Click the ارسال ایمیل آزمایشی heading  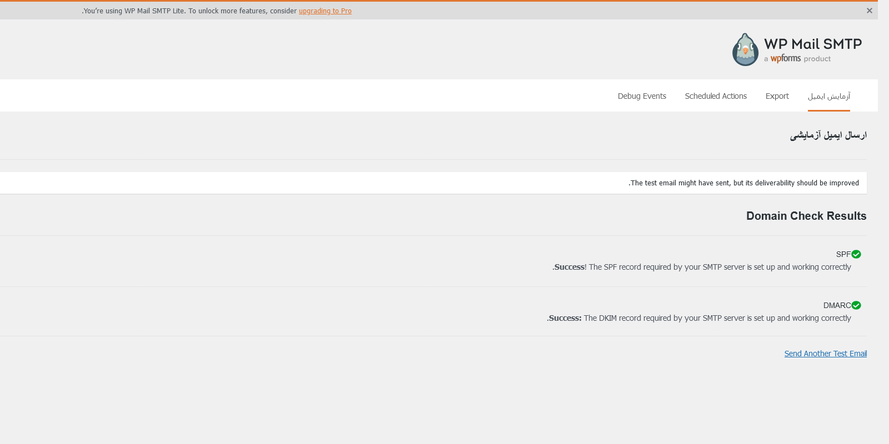tap(828, 135)
